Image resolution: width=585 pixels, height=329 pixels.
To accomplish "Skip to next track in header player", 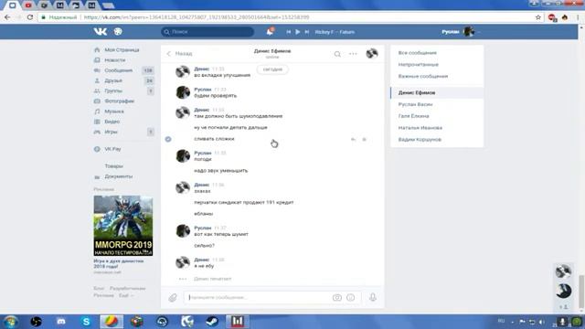I will (307, 32).
